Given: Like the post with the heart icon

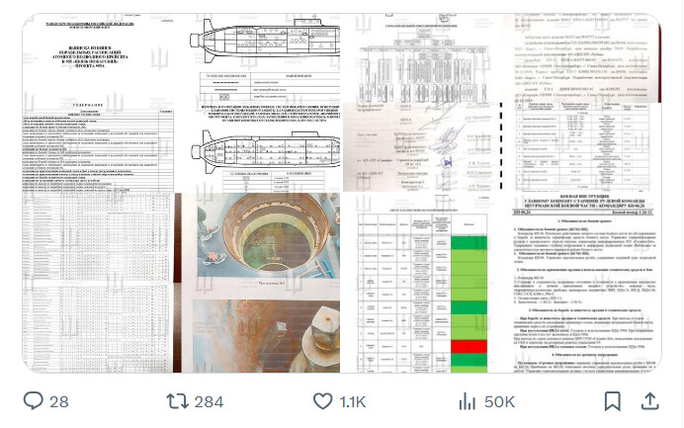Looking at the screenshot, I should pyautogui.click(x=323, y=401).
